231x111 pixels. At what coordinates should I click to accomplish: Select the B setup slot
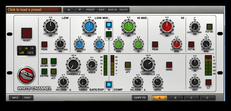[176, 98]
